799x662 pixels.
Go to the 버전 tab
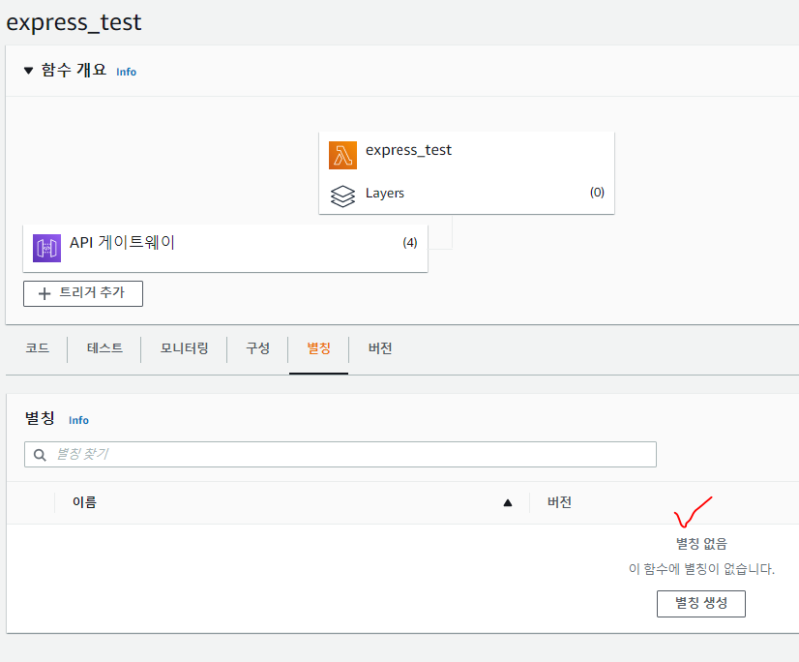(380, 348)
